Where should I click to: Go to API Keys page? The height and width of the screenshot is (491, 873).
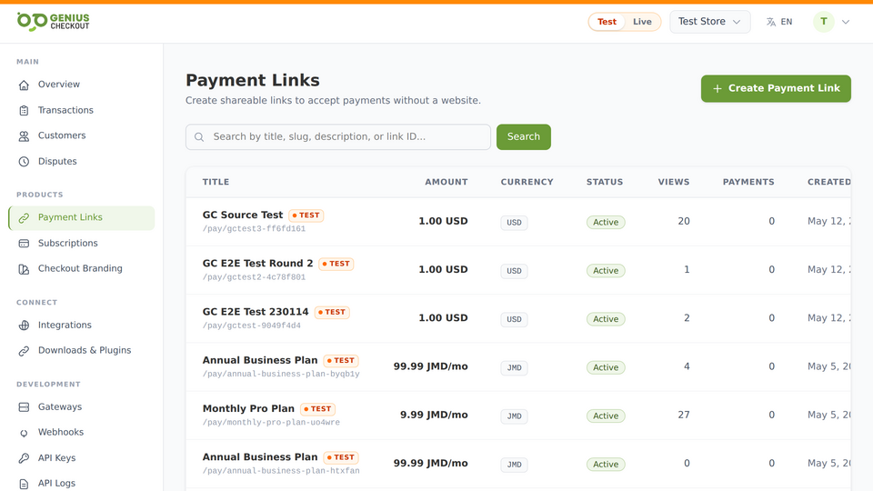point(81,458)
